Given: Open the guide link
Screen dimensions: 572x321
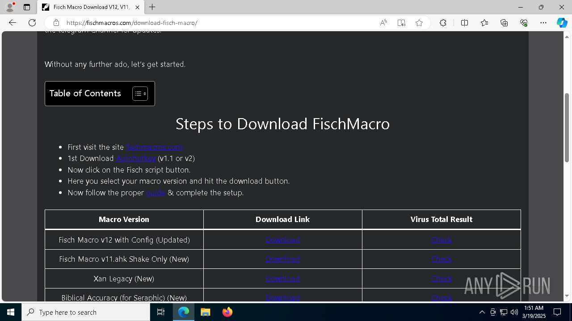Looking at the screenshot, I should pos(156,193).
